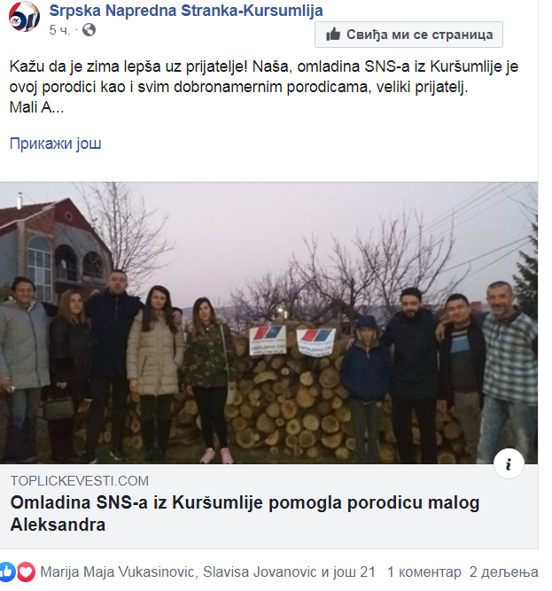Screen dimensions: 552x591
Task: Click the blue Like reaction icon
Action: pos(7,572)
